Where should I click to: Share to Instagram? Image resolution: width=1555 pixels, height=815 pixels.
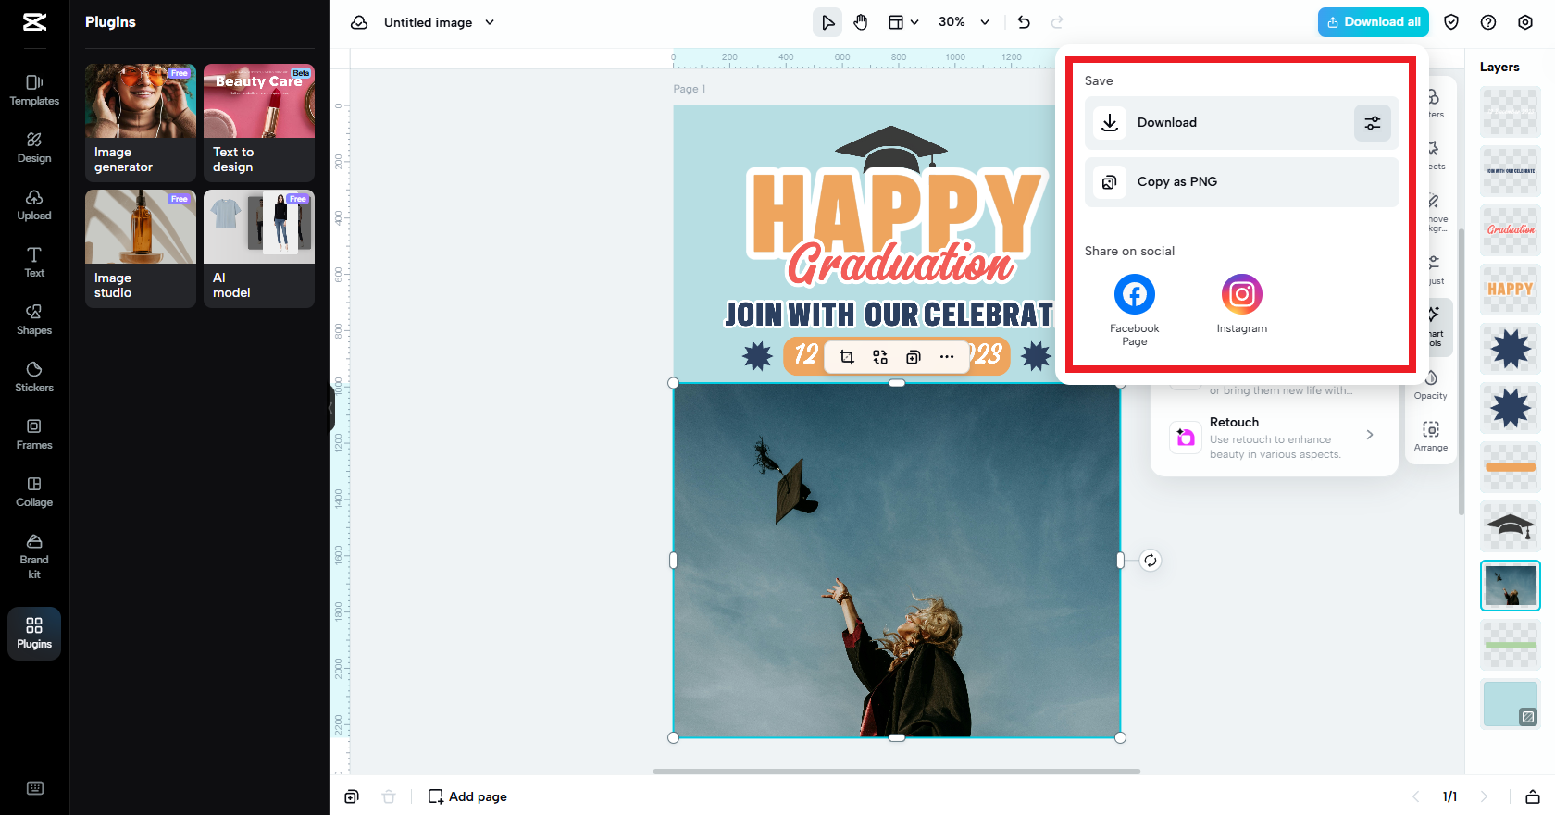(x=1241, y=295)
